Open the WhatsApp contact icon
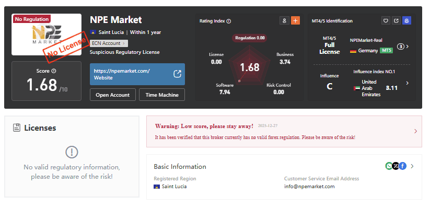Image resolution: width=430 pixels, height=207 pixels. click(x=389, y=166)
